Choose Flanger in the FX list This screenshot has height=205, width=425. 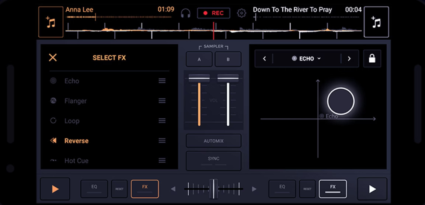click(109, 101)
